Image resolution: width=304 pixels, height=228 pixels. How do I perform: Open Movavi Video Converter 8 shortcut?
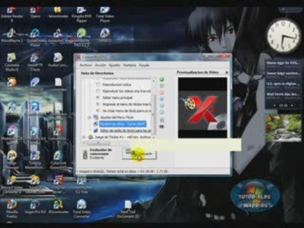(12, 185)
